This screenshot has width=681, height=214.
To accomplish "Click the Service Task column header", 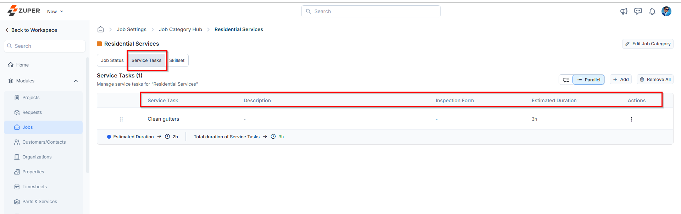I will coord(163,100).
